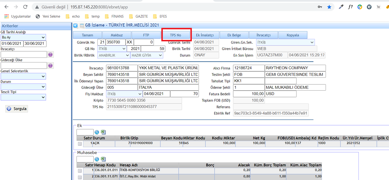Click the Fatura Bedeli 100,00 field
This screenshot has height=180, width=389.
[249, 94]
